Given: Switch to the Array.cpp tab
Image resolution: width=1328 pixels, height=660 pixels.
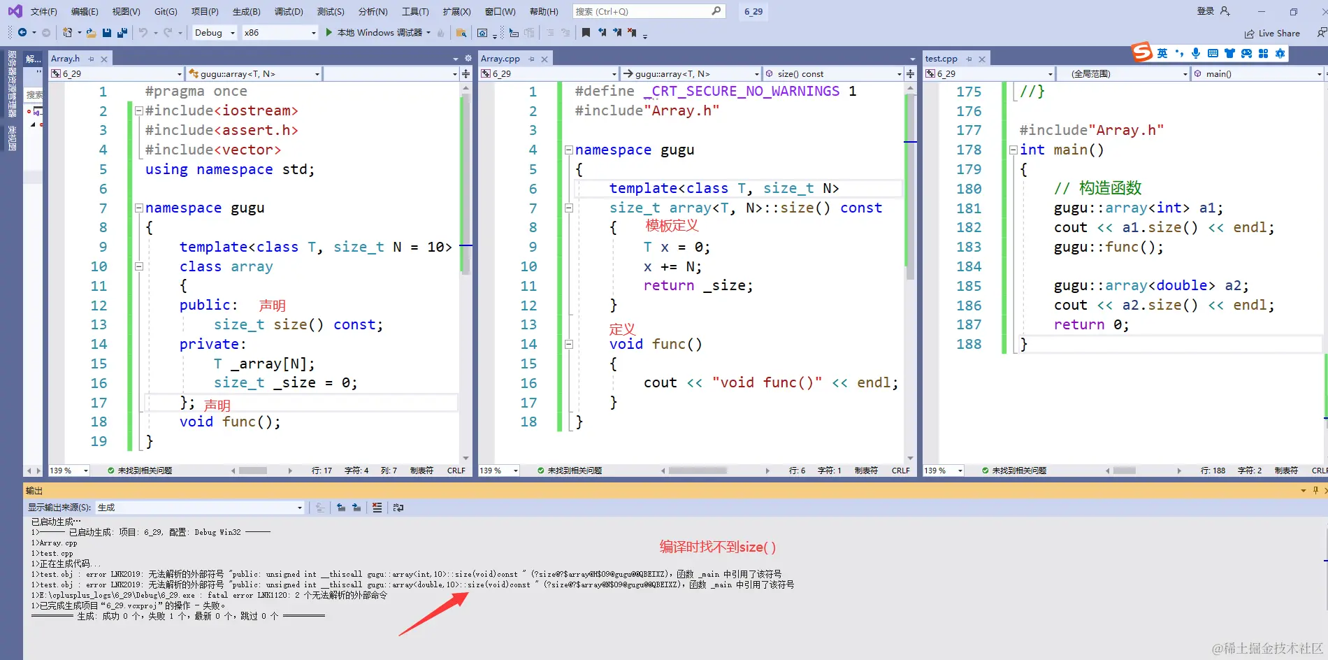Looking at the screenshot, I should [500, 59].
